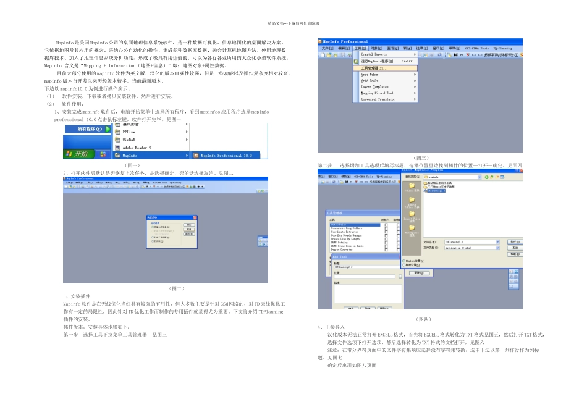587x415 pixels.
Task: Click Up One Level icon in file dialog
Action: [492, 177]
